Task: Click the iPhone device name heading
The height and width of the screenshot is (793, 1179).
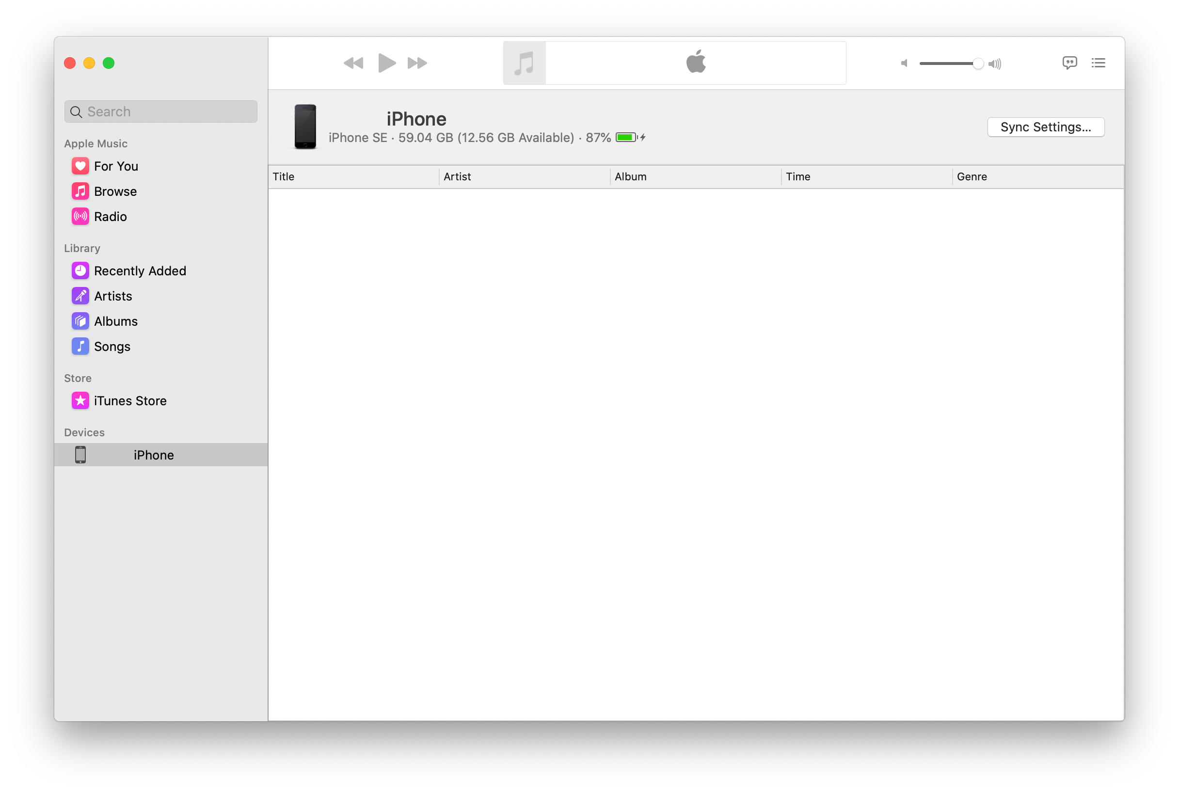Action: [x=416, y=119]
